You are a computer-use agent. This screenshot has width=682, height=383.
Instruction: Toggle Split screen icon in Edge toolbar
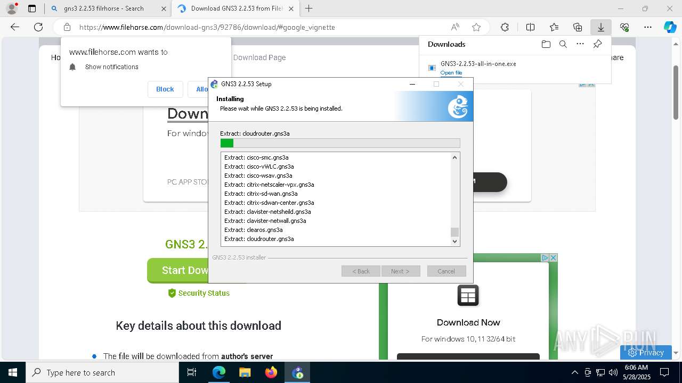(530, 27)
